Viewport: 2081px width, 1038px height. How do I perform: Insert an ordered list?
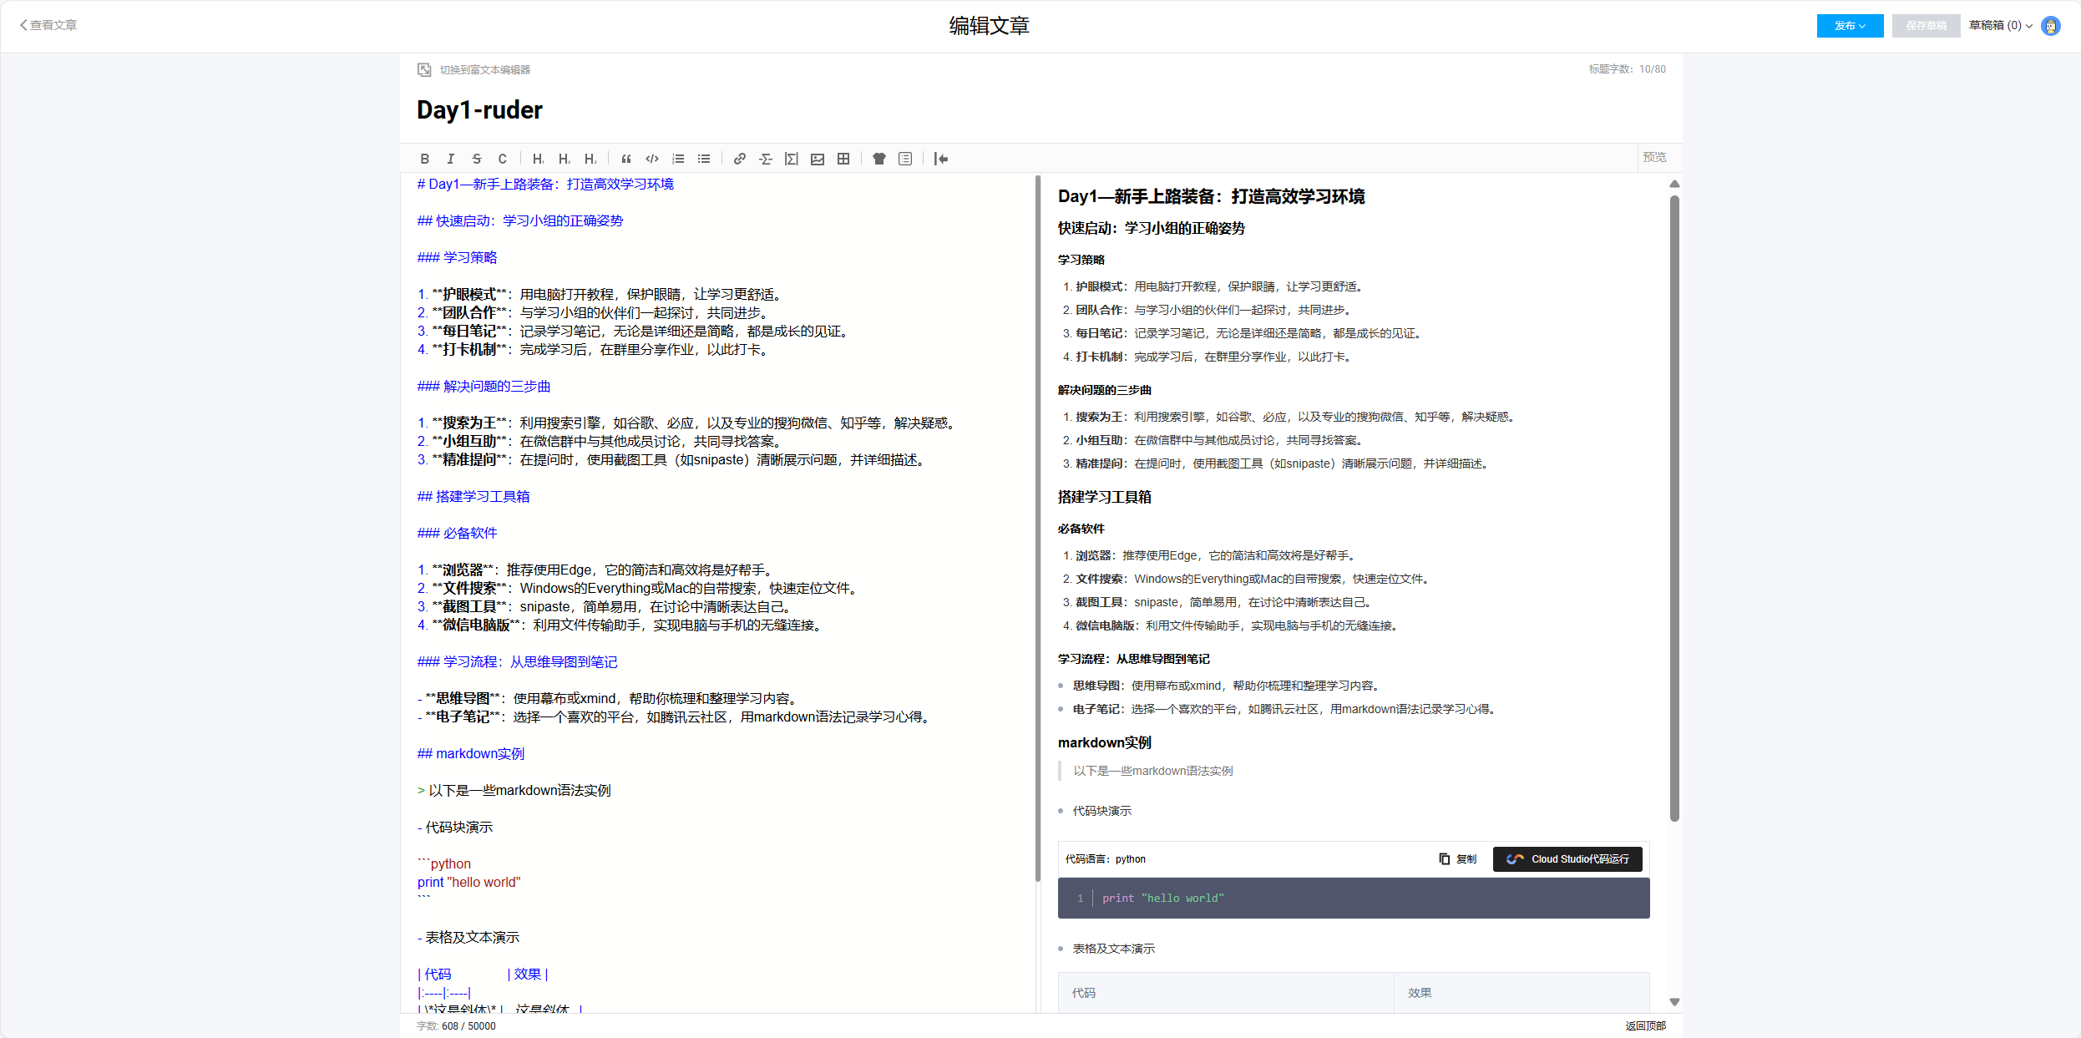tap(678, 159)
